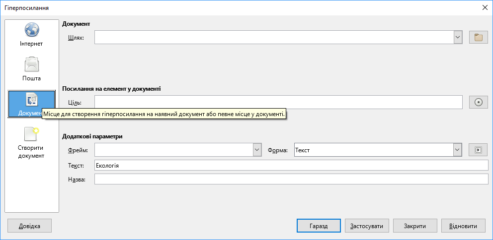493x240 pixels.
Task: Expand the Фрейм dropdown arrow
Action: click(x=257, y=150)
